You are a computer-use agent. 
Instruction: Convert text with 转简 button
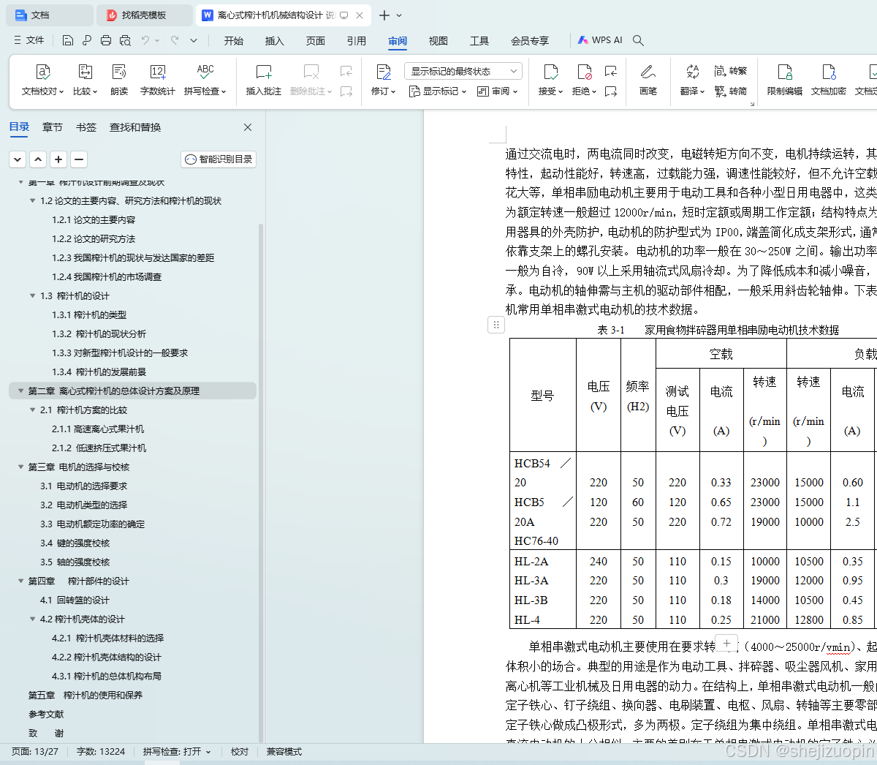tap(731, 91)
